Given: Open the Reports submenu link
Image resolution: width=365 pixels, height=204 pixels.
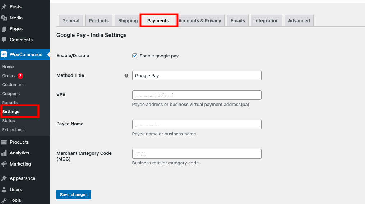Looking at the screenshot, I should click(10, 103).
